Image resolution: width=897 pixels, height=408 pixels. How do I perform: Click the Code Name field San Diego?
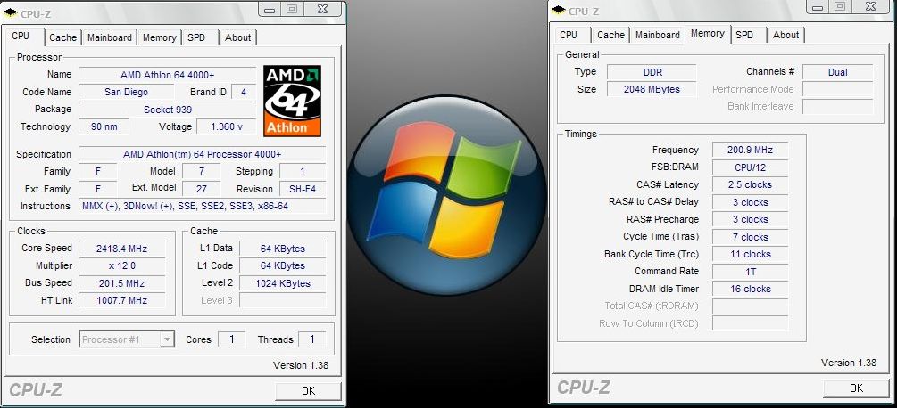[127, 92]
